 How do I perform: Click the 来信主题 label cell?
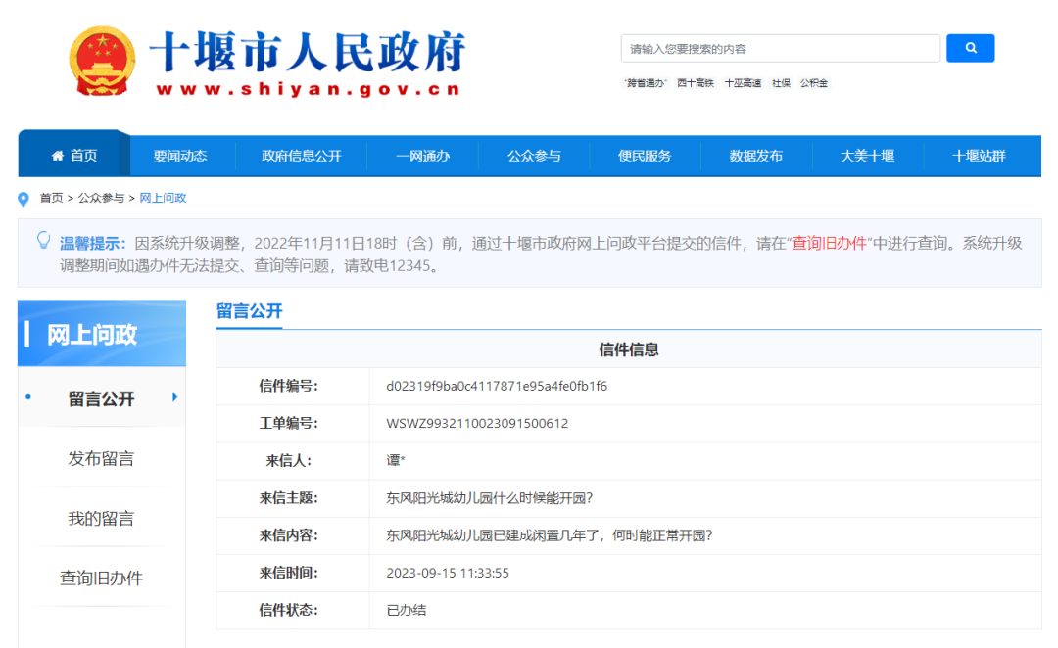click(x=293, y=497)
